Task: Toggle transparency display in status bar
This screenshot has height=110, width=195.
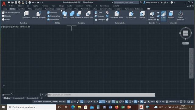Action: tap(113, 102)
